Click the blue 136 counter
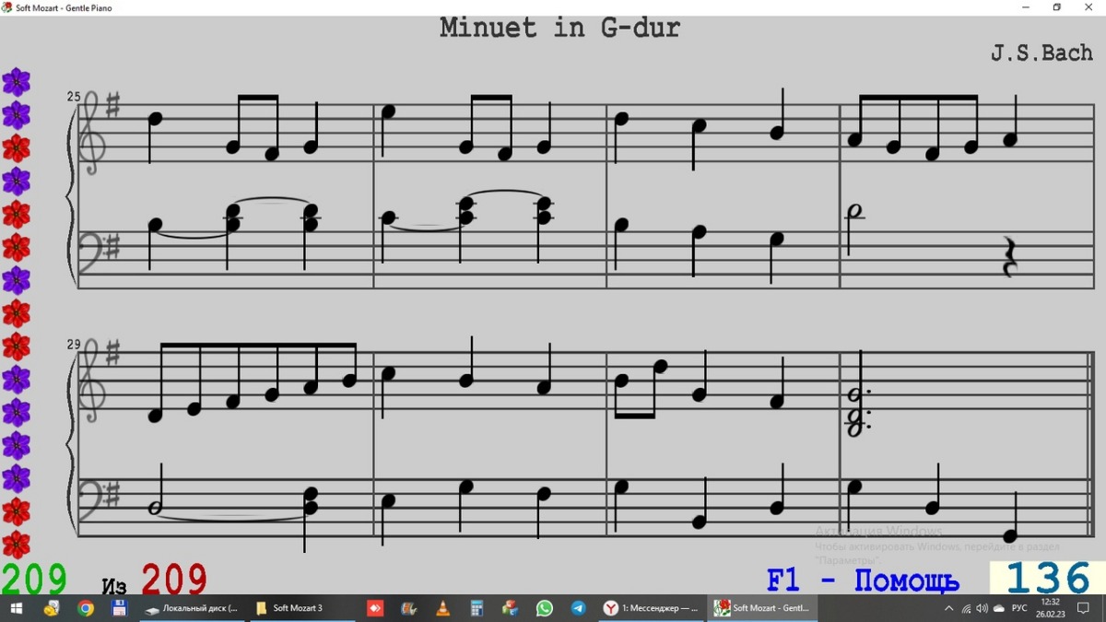Screen dimensions: 1106x622 [1048, 579]
